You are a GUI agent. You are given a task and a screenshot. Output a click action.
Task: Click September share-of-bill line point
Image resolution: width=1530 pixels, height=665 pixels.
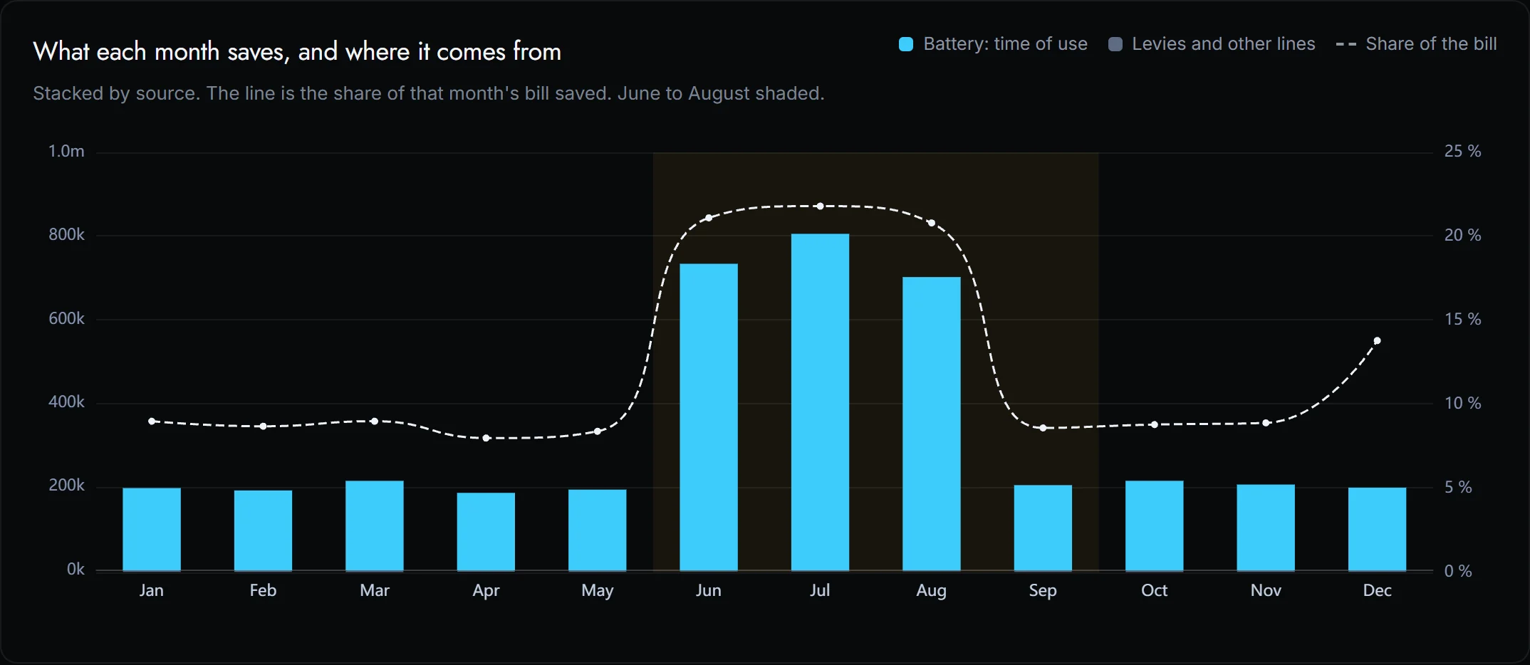(x=1043, y=428)
